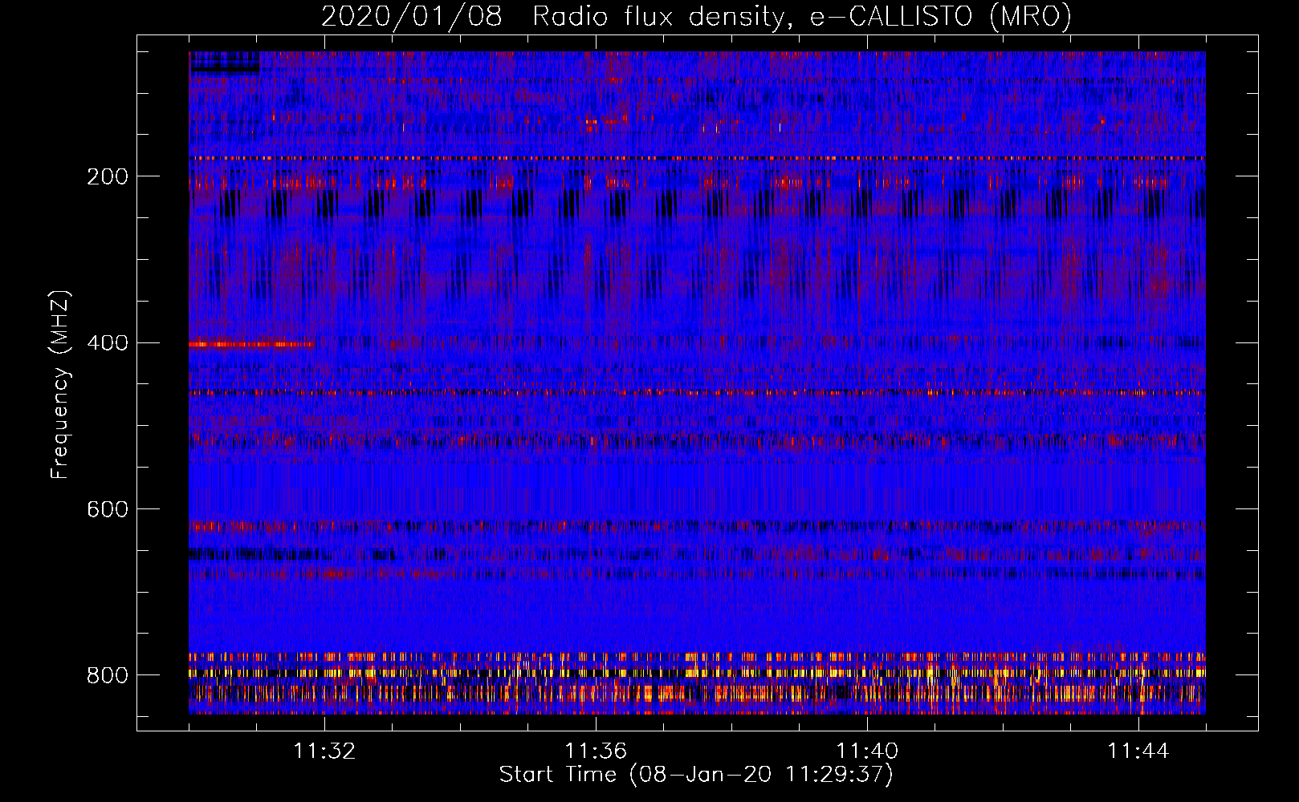Click the 11:32 time tick label
Image resolution: width=1299 pixels, height=802 pixels.
324,751
